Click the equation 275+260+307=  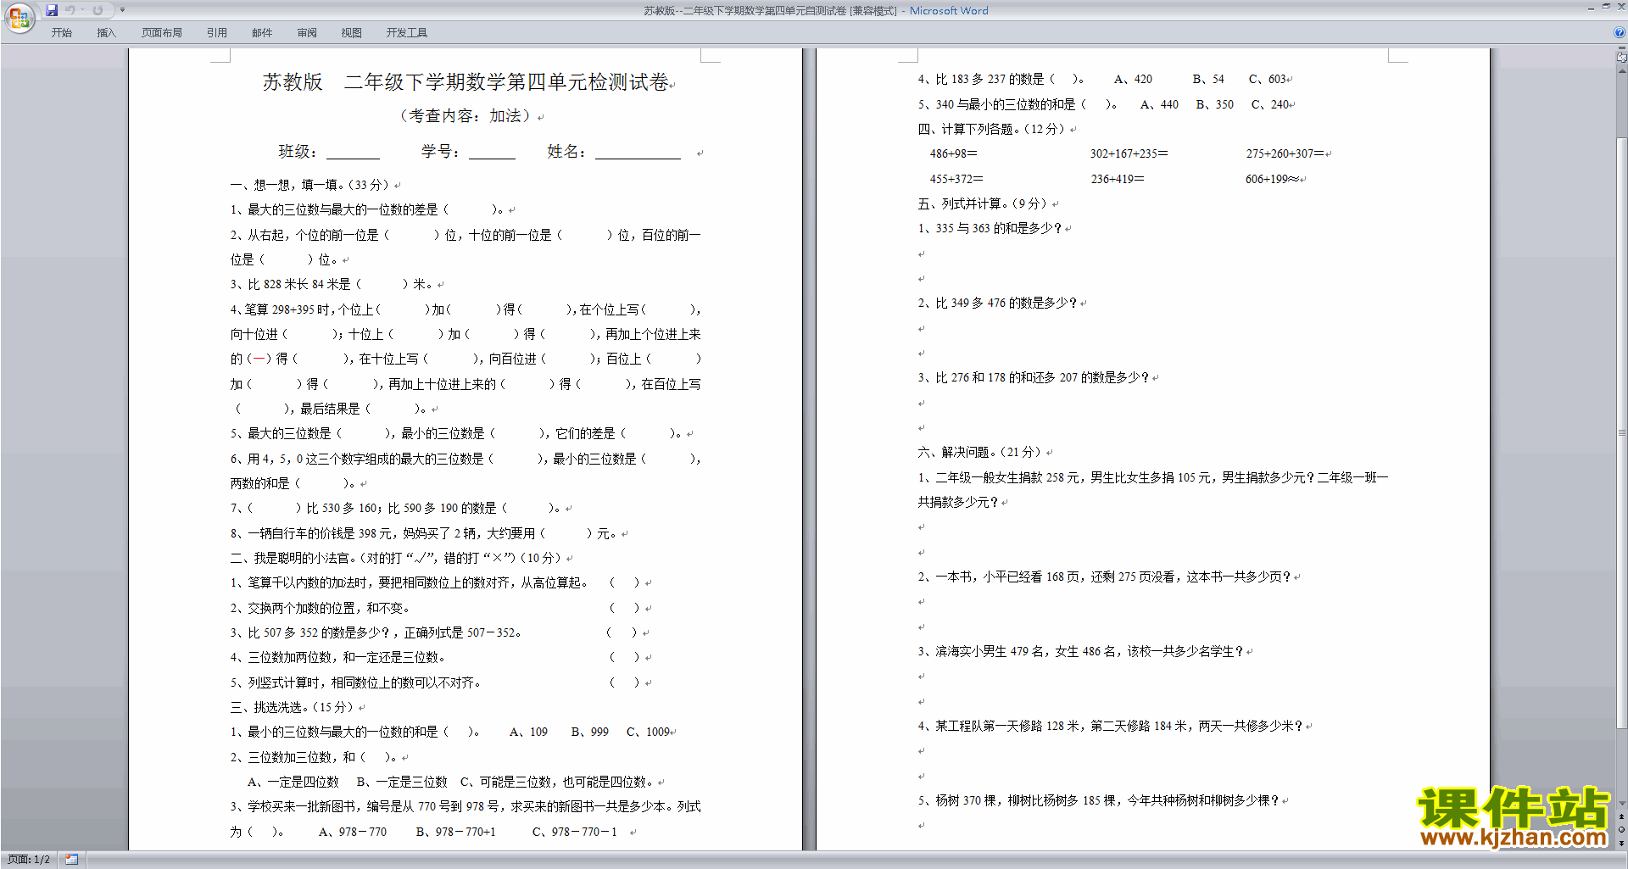tap(1285, 153)
